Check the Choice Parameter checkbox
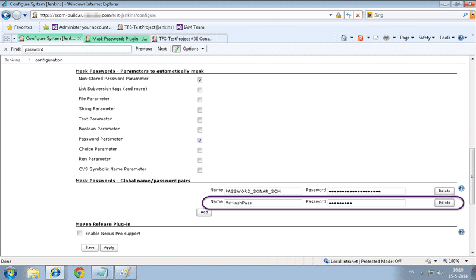Viewport: 476px width, 280px height. click(199, 150)
